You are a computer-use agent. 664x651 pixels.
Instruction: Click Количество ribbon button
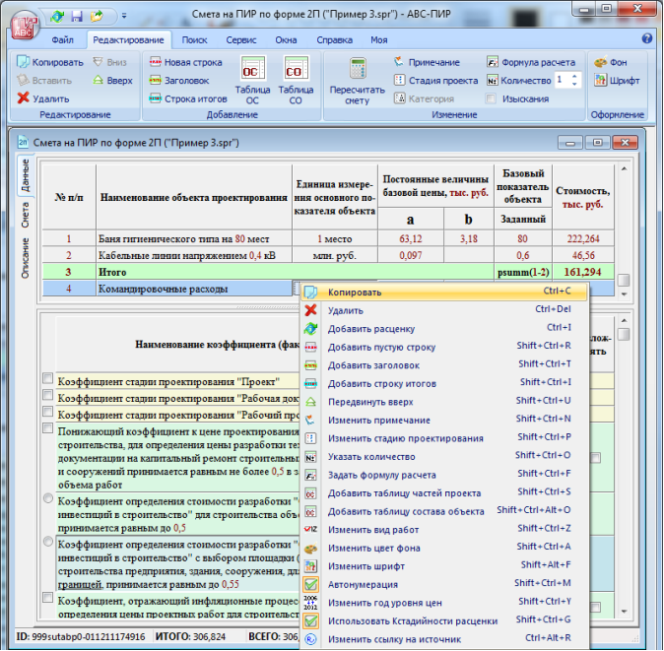click(519, 81)
